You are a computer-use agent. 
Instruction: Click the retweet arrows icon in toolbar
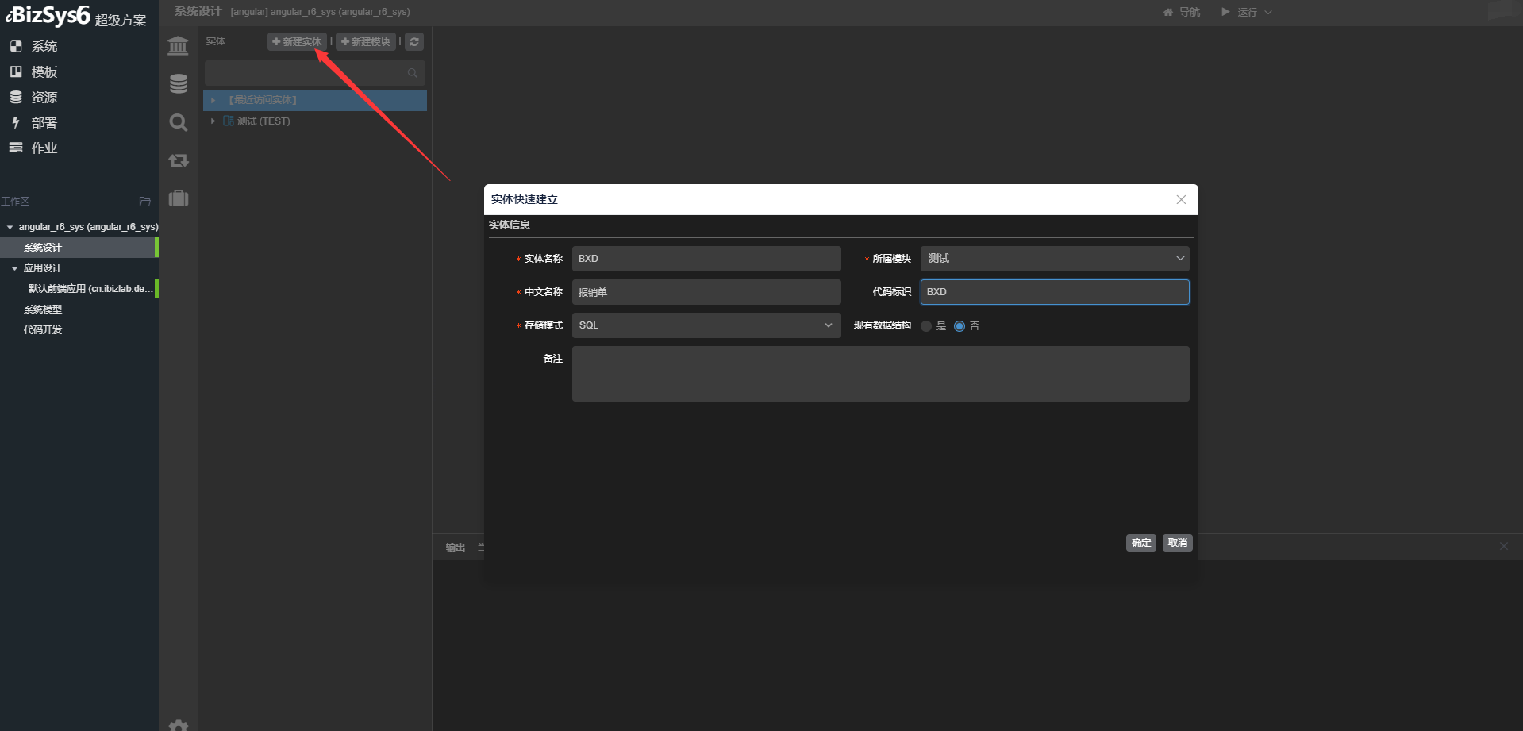[179, 160]
